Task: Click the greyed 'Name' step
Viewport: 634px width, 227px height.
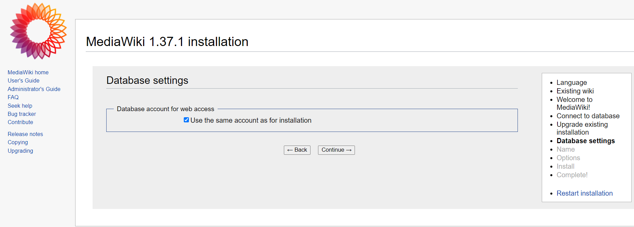Action: (566, 149)
